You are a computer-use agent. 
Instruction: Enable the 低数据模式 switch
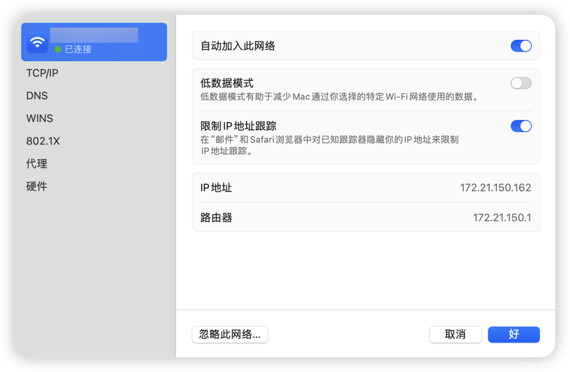[x=521, y=83]
